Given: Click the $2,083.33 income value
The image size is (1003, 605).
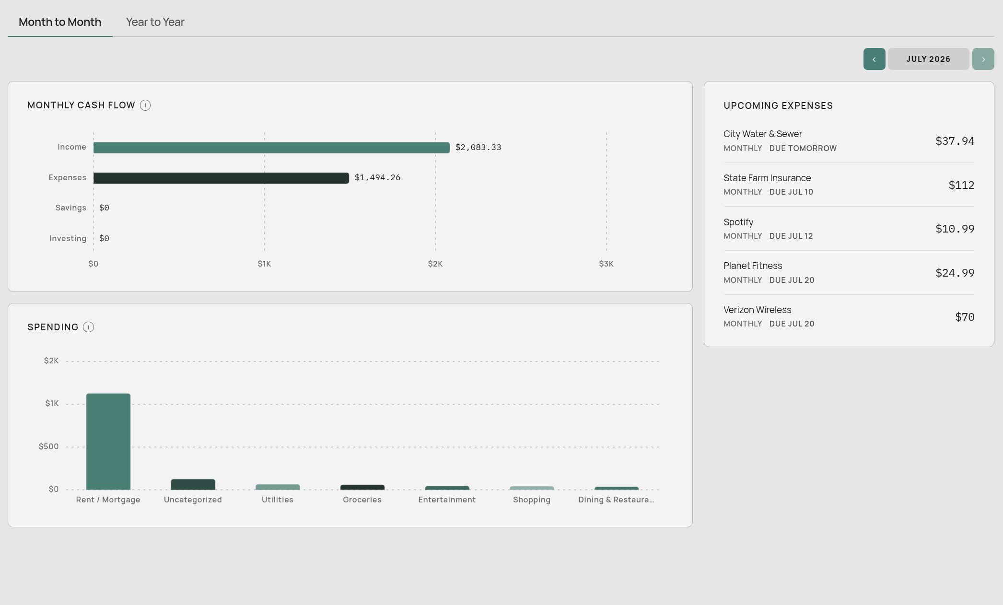Looking at the screenshot, I should [478, 148].
